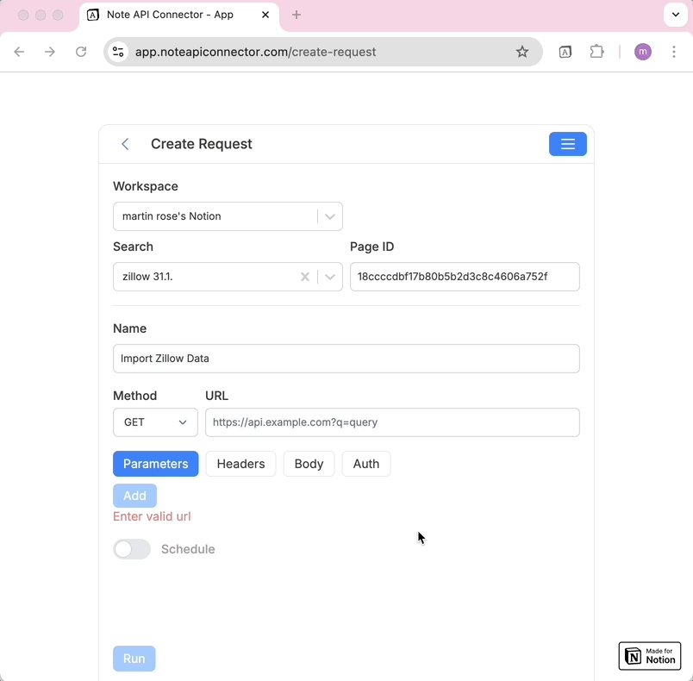Viewport: 693px width, 681px height.
Task: Open the blue hamburger menu
Action: click(x=567, y=144)
